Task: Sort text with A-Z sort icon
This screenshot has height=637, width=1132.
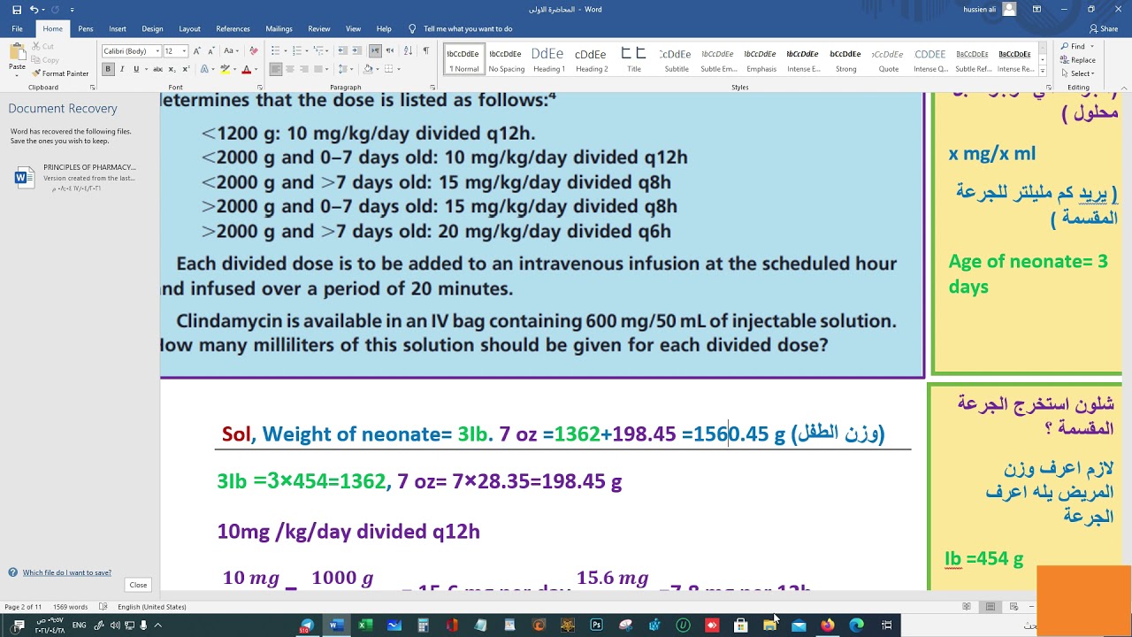Action: point(409,51)
